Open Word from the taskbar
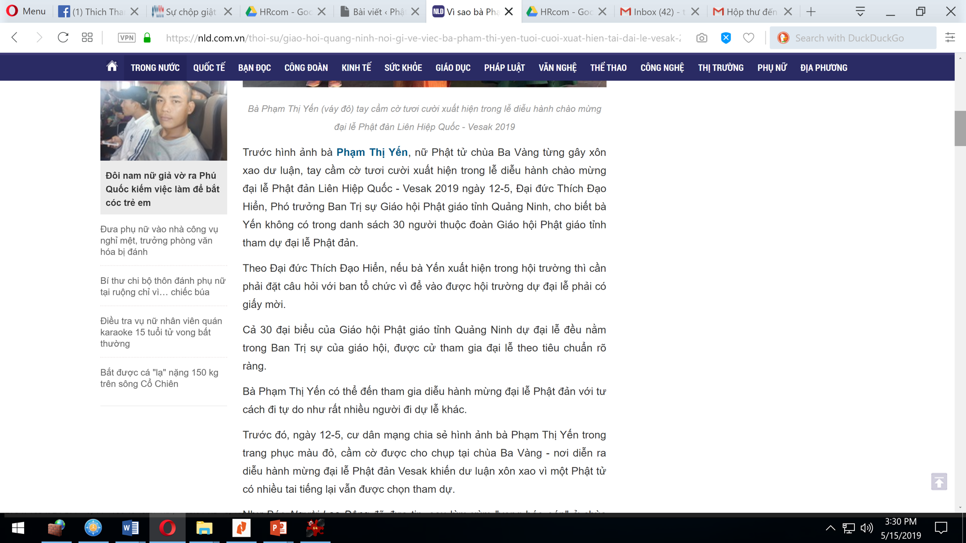Image resolution: width=966 pixels, height=543 pixels. tap(130, 528)
